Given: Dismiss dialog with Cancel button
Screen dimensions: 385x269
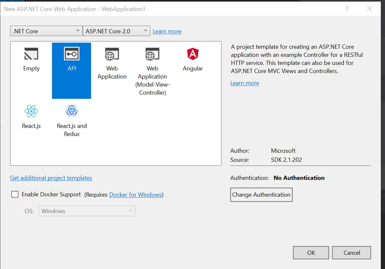Looking at the screenshot, I should coord(351,253).
